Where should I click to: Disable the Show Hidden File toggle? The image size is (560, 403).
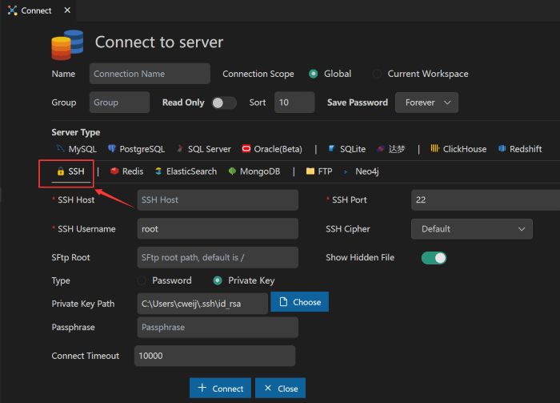click(x=434, y=258)
